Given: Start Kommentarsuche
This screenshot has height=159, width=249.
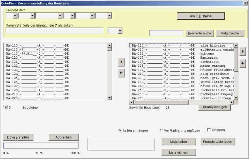Looking at the screenshot, I should tap(200, 33).
